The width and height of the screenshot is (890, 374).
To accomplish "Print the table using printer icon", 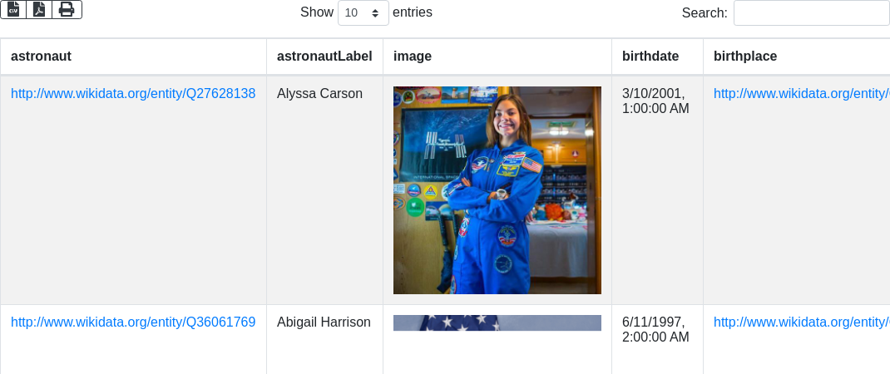I will [x=67, y=9].
